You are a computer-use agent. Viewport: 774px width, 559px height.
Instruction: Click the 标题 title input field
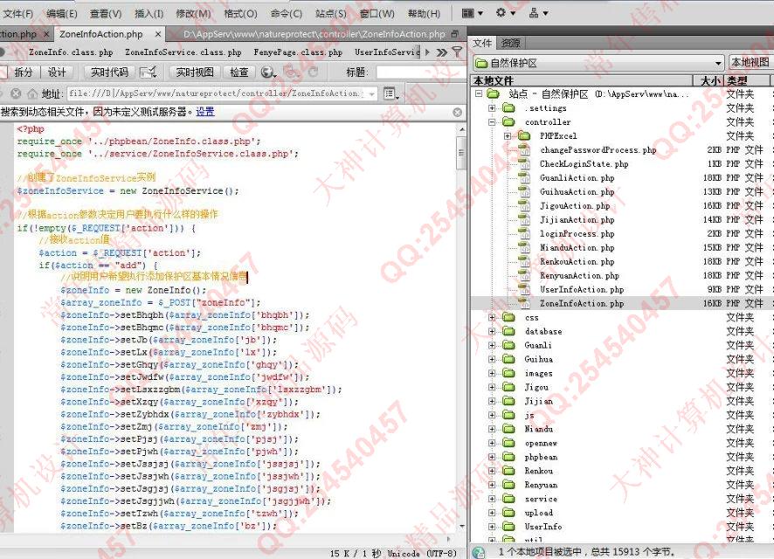click(420, 72)
